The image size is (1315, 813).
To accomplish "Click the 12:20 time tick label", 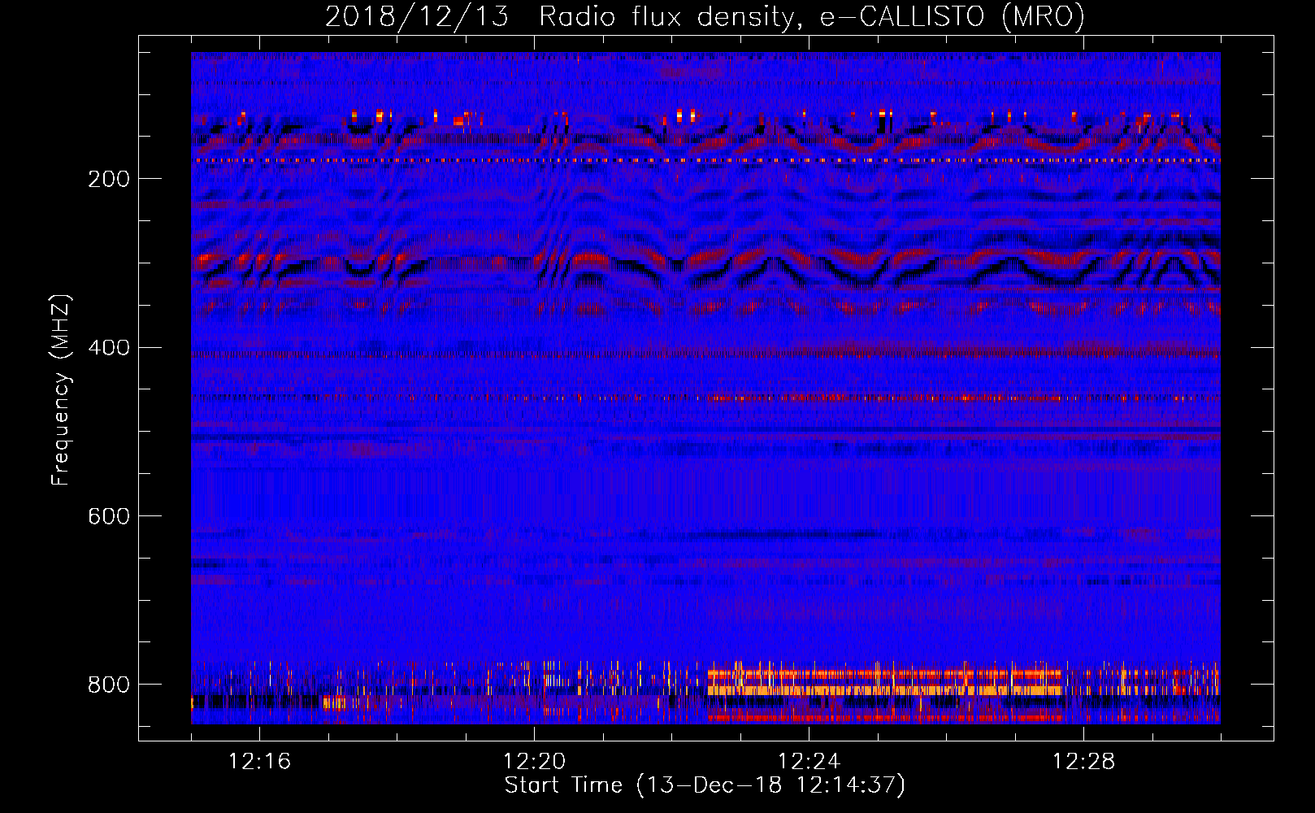I will click(x=534, y=762).
